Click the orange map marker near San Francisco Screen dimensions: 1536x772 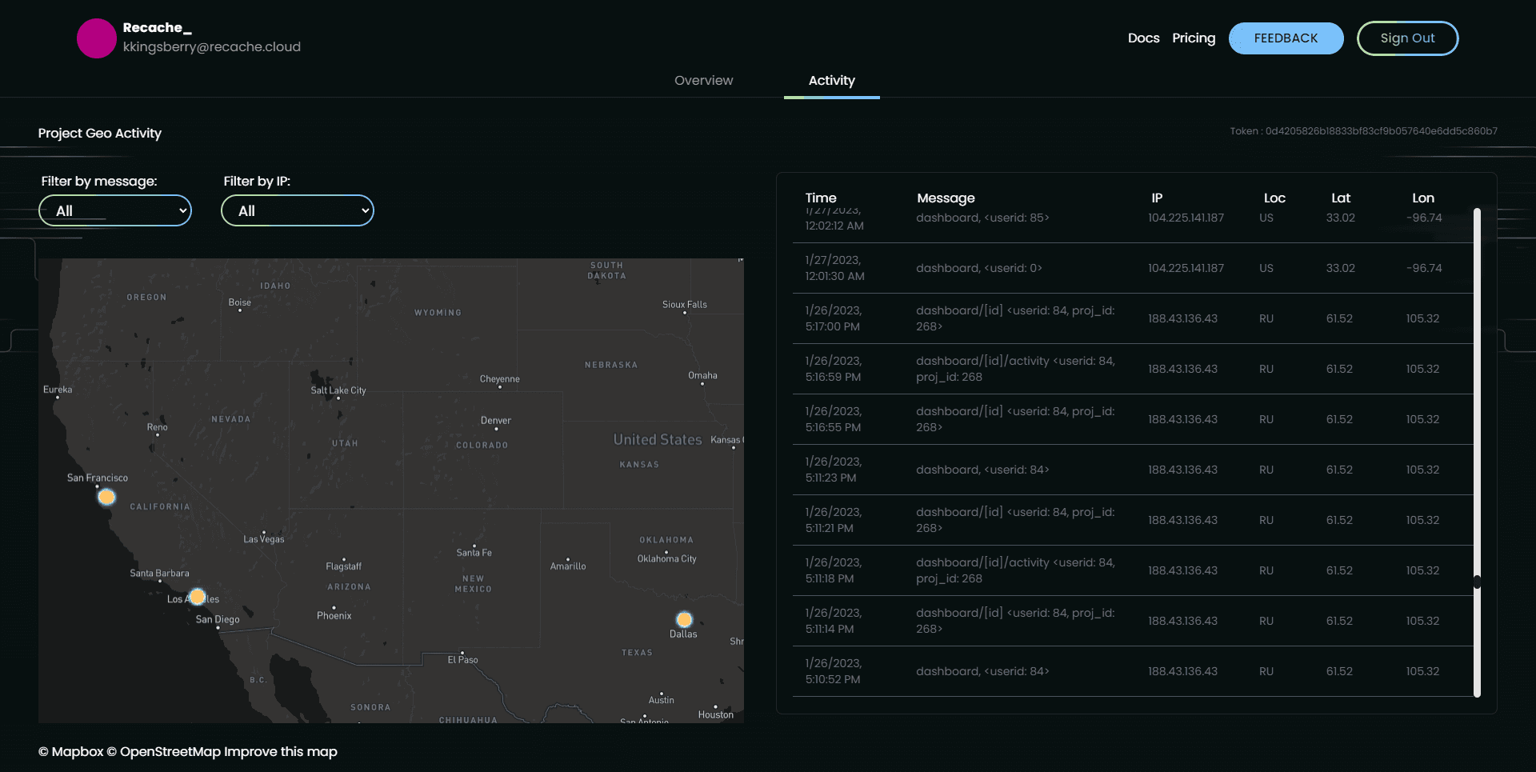coord(106,497)
